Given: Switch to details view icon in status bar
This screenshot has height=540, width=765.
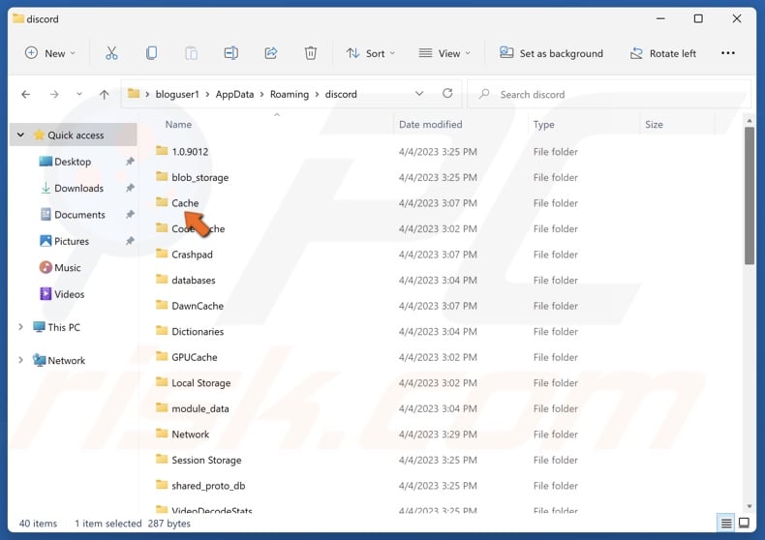Looking at the screenshot, I should [726, 523].
